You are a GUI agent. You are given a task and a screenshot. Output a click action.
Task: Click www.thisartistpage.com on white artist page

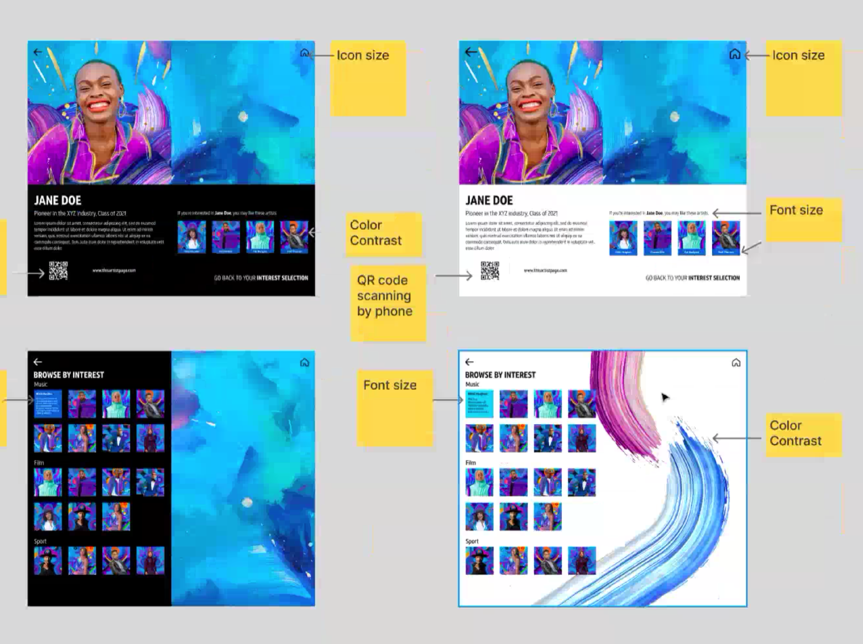pyautogui.click(x=545, y=270)
